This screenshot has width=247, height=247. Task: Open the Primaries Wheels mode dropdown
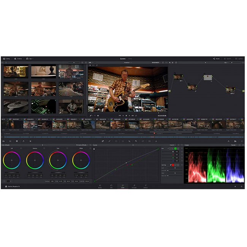pyautogui.click(x=82, y=145)
